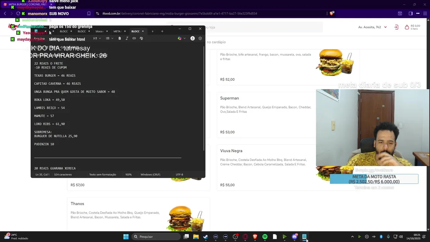Viewport: 430px width, 242px height.
Task: Expand the Copilot dropdown arrow in Notepad
Action: [x=184, y=38]
